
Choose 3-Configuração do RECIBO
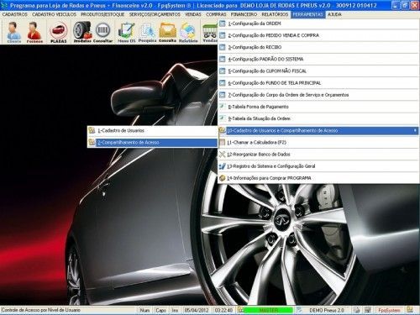(318, 47)
